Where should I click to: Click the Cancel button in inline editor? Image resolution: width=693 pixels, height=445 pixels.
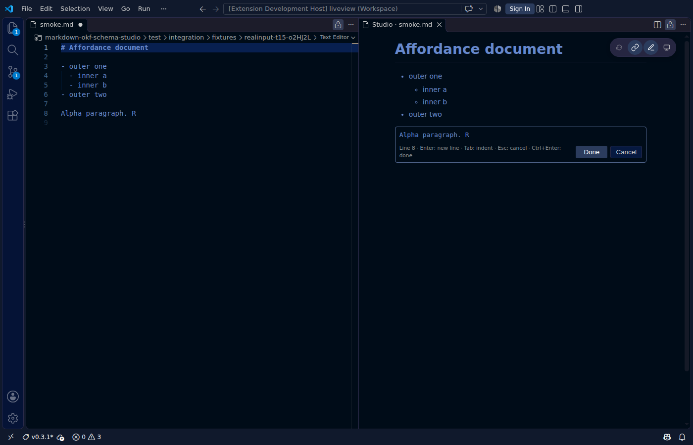626,152
